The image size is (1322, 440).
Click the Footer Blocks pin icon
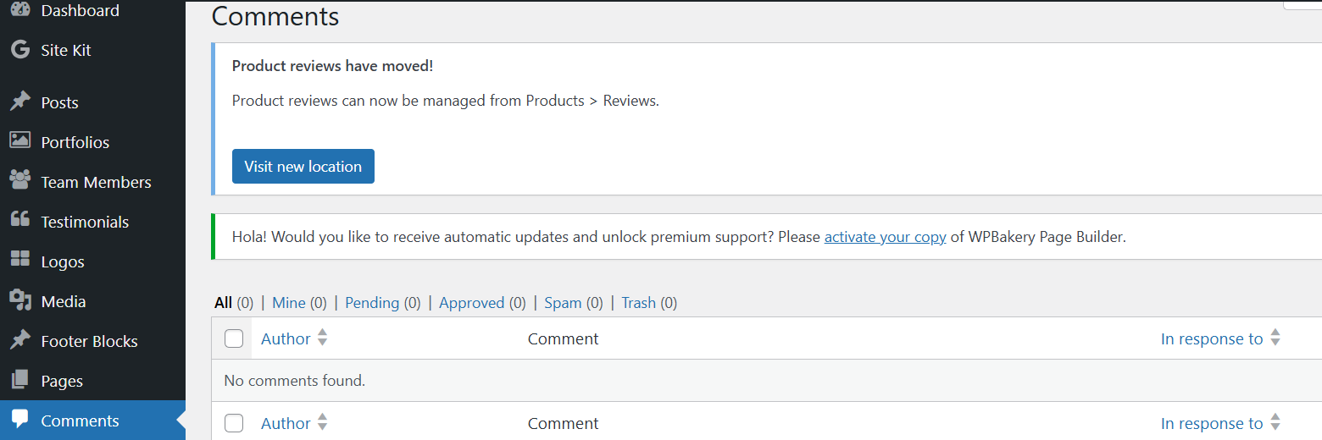[20, 340]
